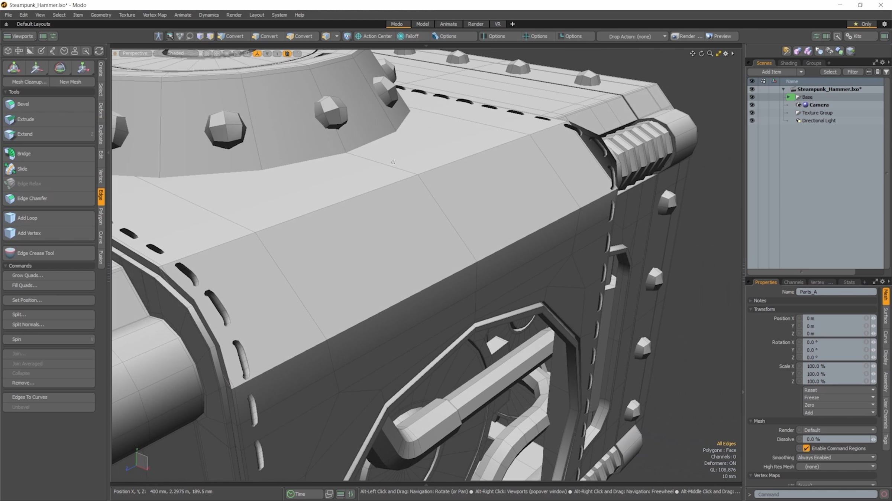Click the viewport rotate icon

pyautogui.click(x=701, y=53)
